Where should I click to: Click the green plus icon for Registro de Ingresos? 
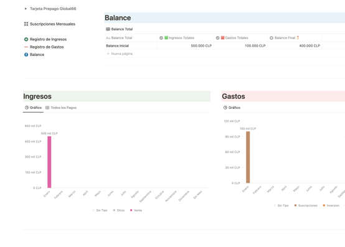(26, 39)
